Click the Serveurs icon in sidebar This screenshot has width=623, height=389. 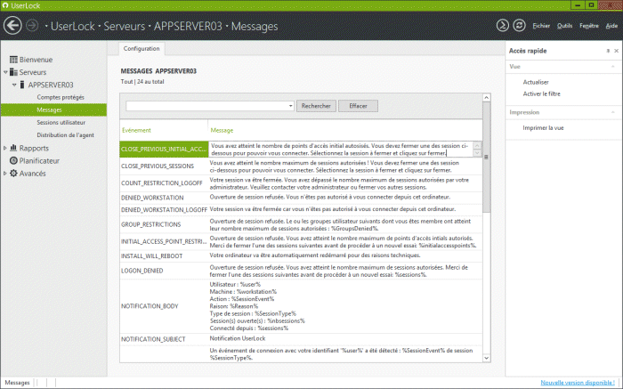coord(13,72)
